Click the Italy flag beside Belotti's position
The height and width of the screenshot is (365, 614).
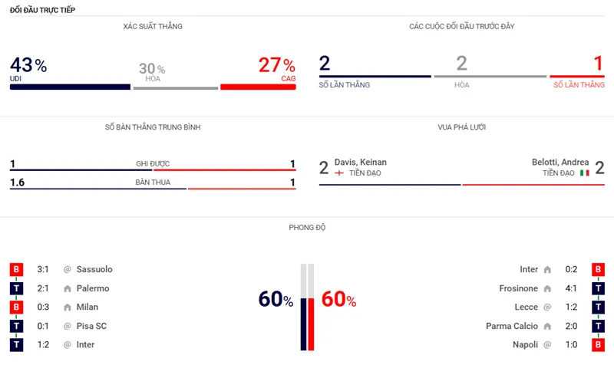(584, 173)
